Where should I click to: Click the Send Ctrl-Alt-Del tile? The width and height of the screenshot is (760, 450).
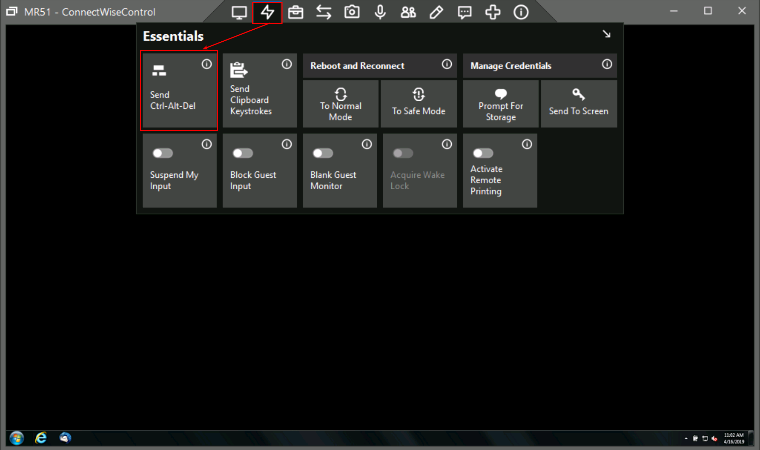(x=179, y=90)
